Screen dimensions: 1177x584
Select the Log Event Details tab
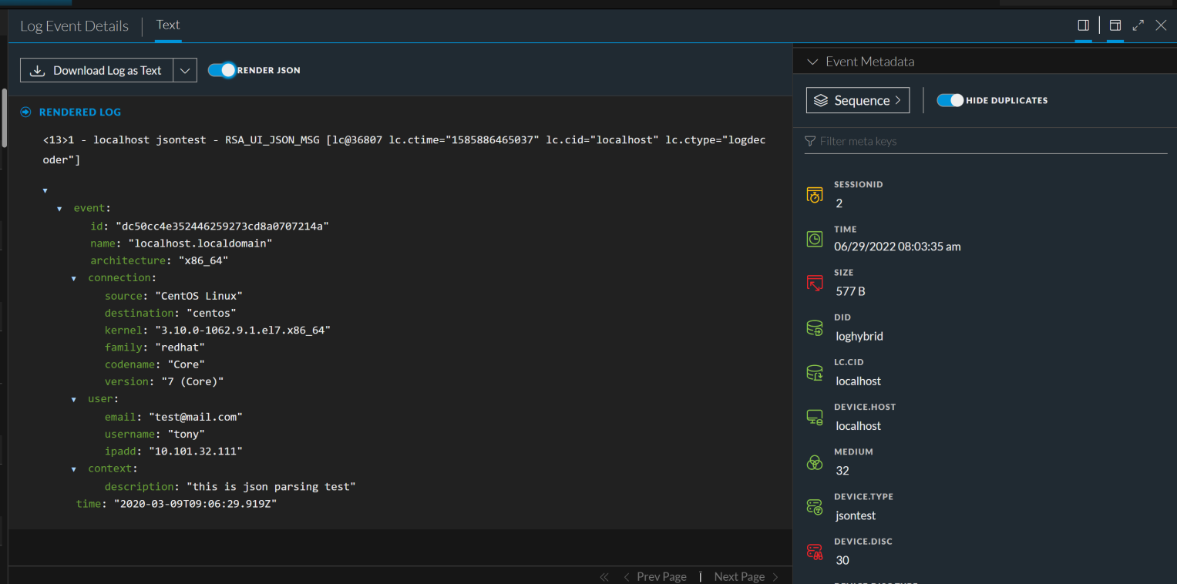(x=74, y=25)
